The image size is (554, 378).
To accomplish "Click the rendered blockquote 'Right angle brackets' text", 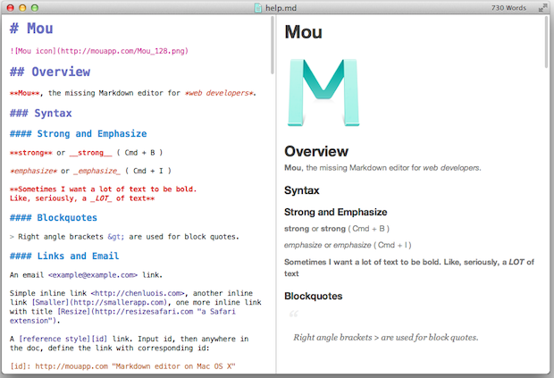I will [x=385, y=338].
